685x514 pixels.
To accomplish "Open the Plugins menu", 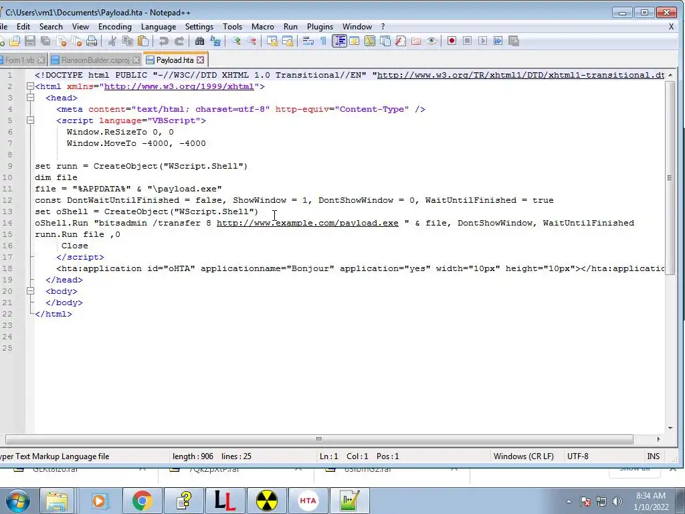I will [320, 27].
